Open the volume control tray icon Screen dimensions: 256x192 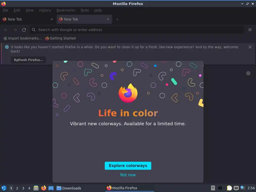pos(220,188)
